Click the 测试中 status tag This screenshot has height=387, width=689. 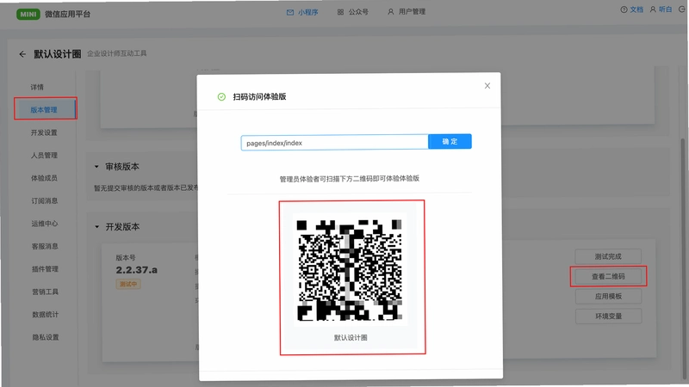[127, 285]
